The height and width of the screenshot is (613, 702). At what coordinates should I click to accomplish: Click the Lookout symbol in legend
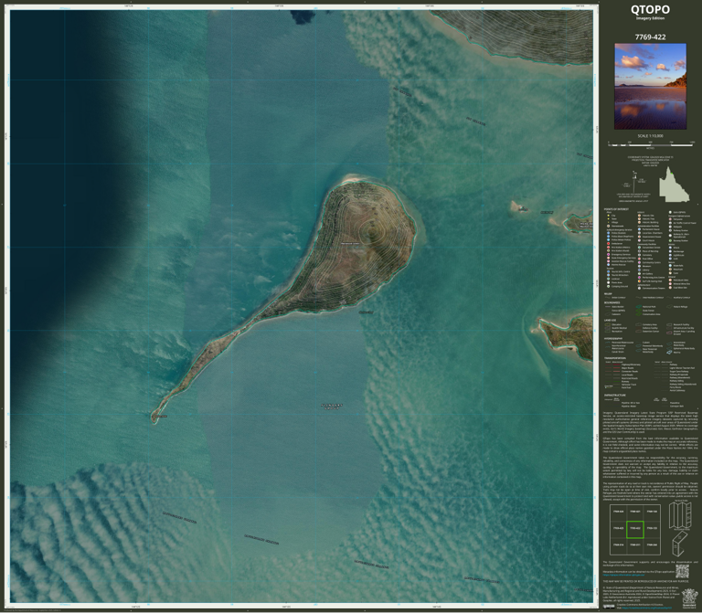(x=609, y=279)
